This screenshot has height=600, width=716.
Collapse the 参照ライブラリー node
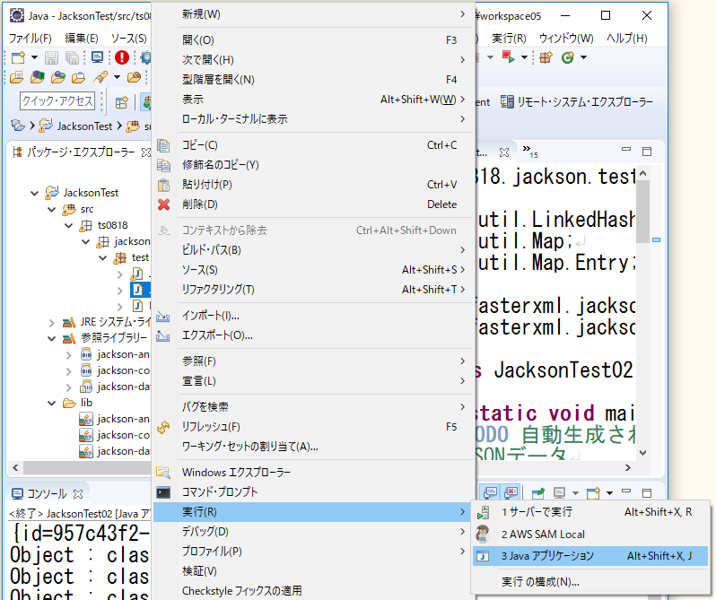pos(52,338)
